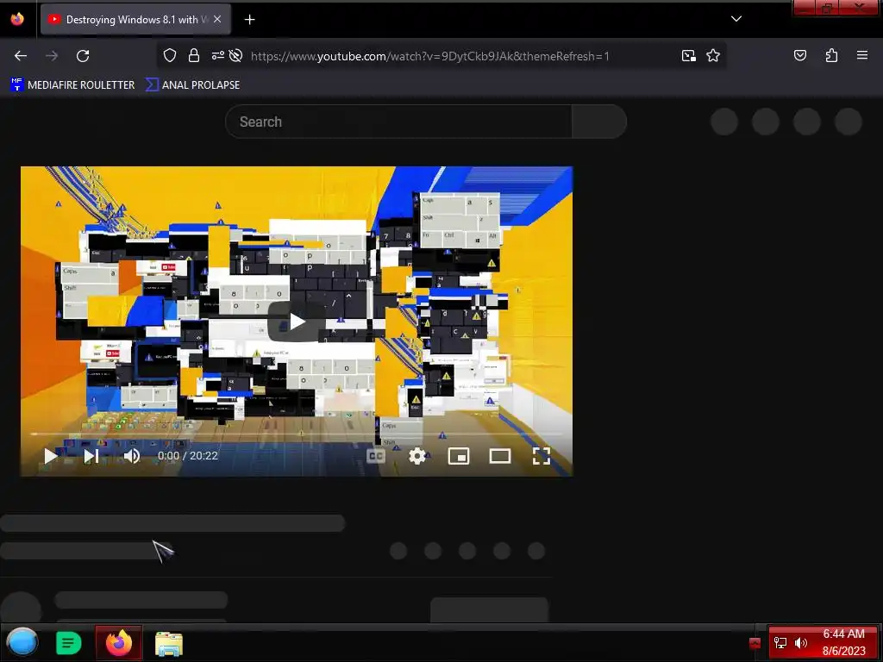
Task: Click the YouTube address URL field
Action: [x=429, y=56]
